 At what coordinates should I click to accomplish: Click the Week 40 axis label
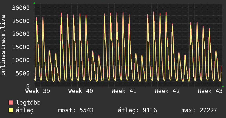pos(81,91)
